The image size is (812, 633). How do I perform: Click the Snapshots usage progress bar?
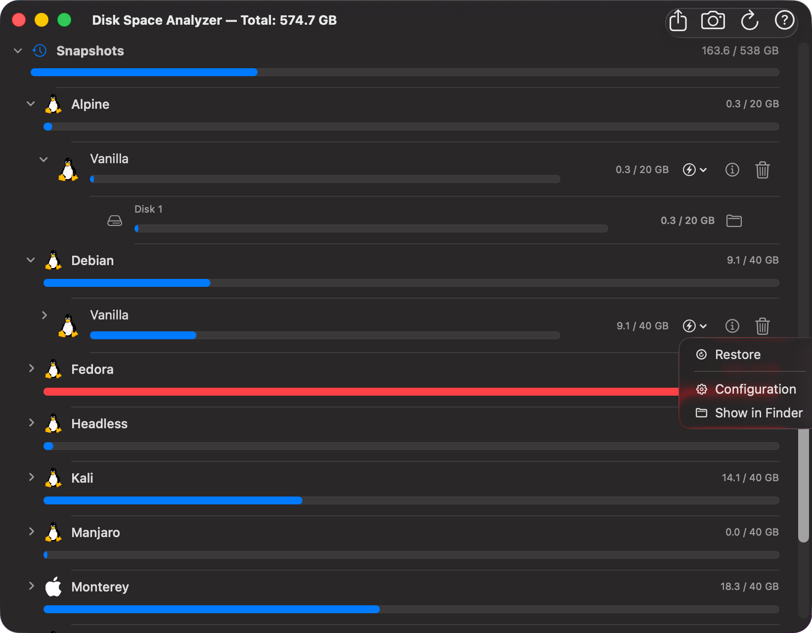pos(405,72)
